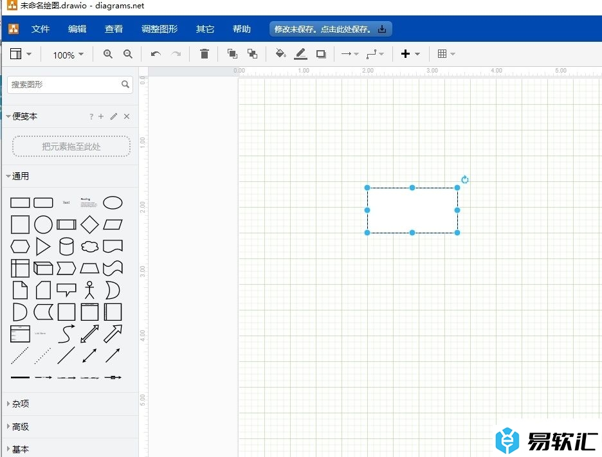Click the scratchpad help question mark
Viewport: 602px width, 457px height.
pos(91,116)
